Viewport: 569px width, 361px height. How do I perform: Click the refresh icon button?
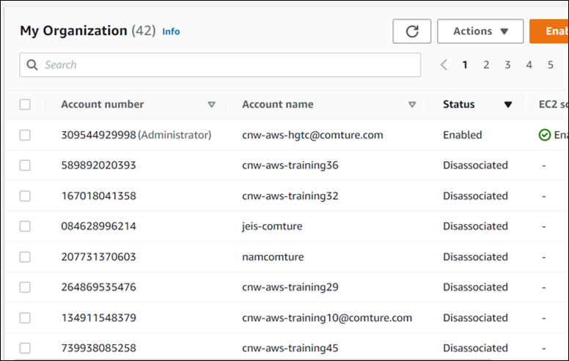[x=412, y=31]
